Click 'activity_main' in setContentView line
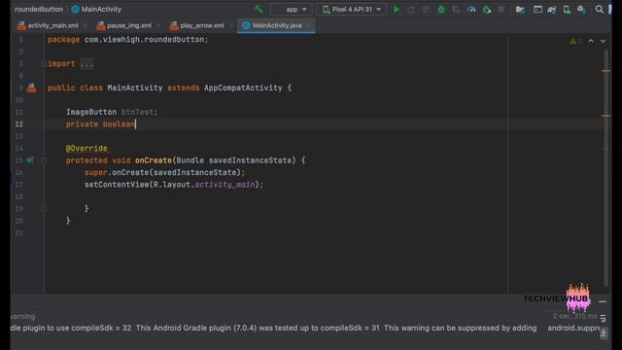Viewport: 622px width, 350px height. pyautogui.click(x=225, y=184)
